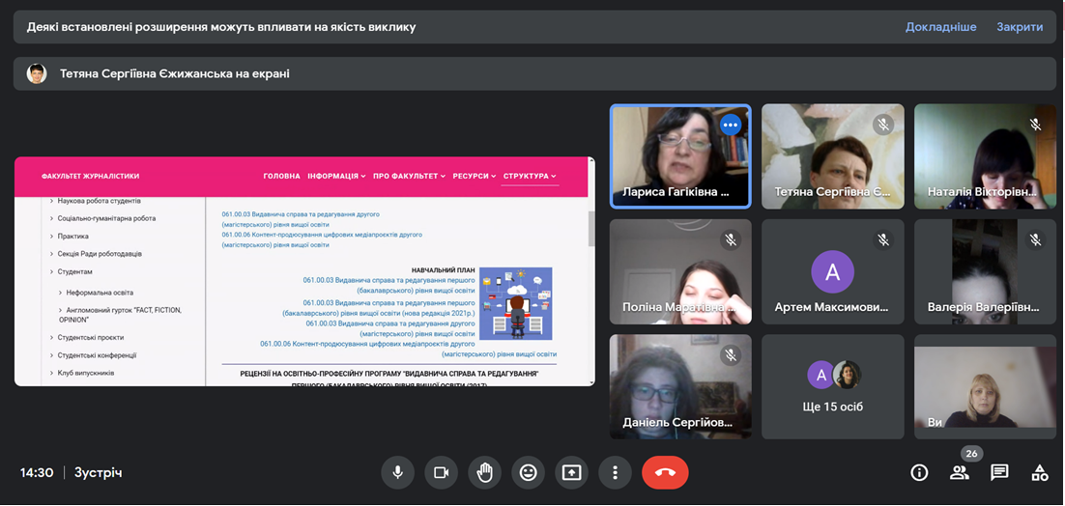Click muted mic icon on Артем Максимович tile
Image resolution: width=1065 pixels, height=506 pixels.
pos(883,239)
